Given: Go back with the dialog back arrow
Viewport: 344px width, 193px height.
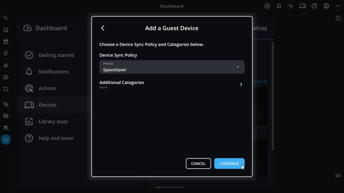Looking at the screenshot, I should click(x=103, y=28).
